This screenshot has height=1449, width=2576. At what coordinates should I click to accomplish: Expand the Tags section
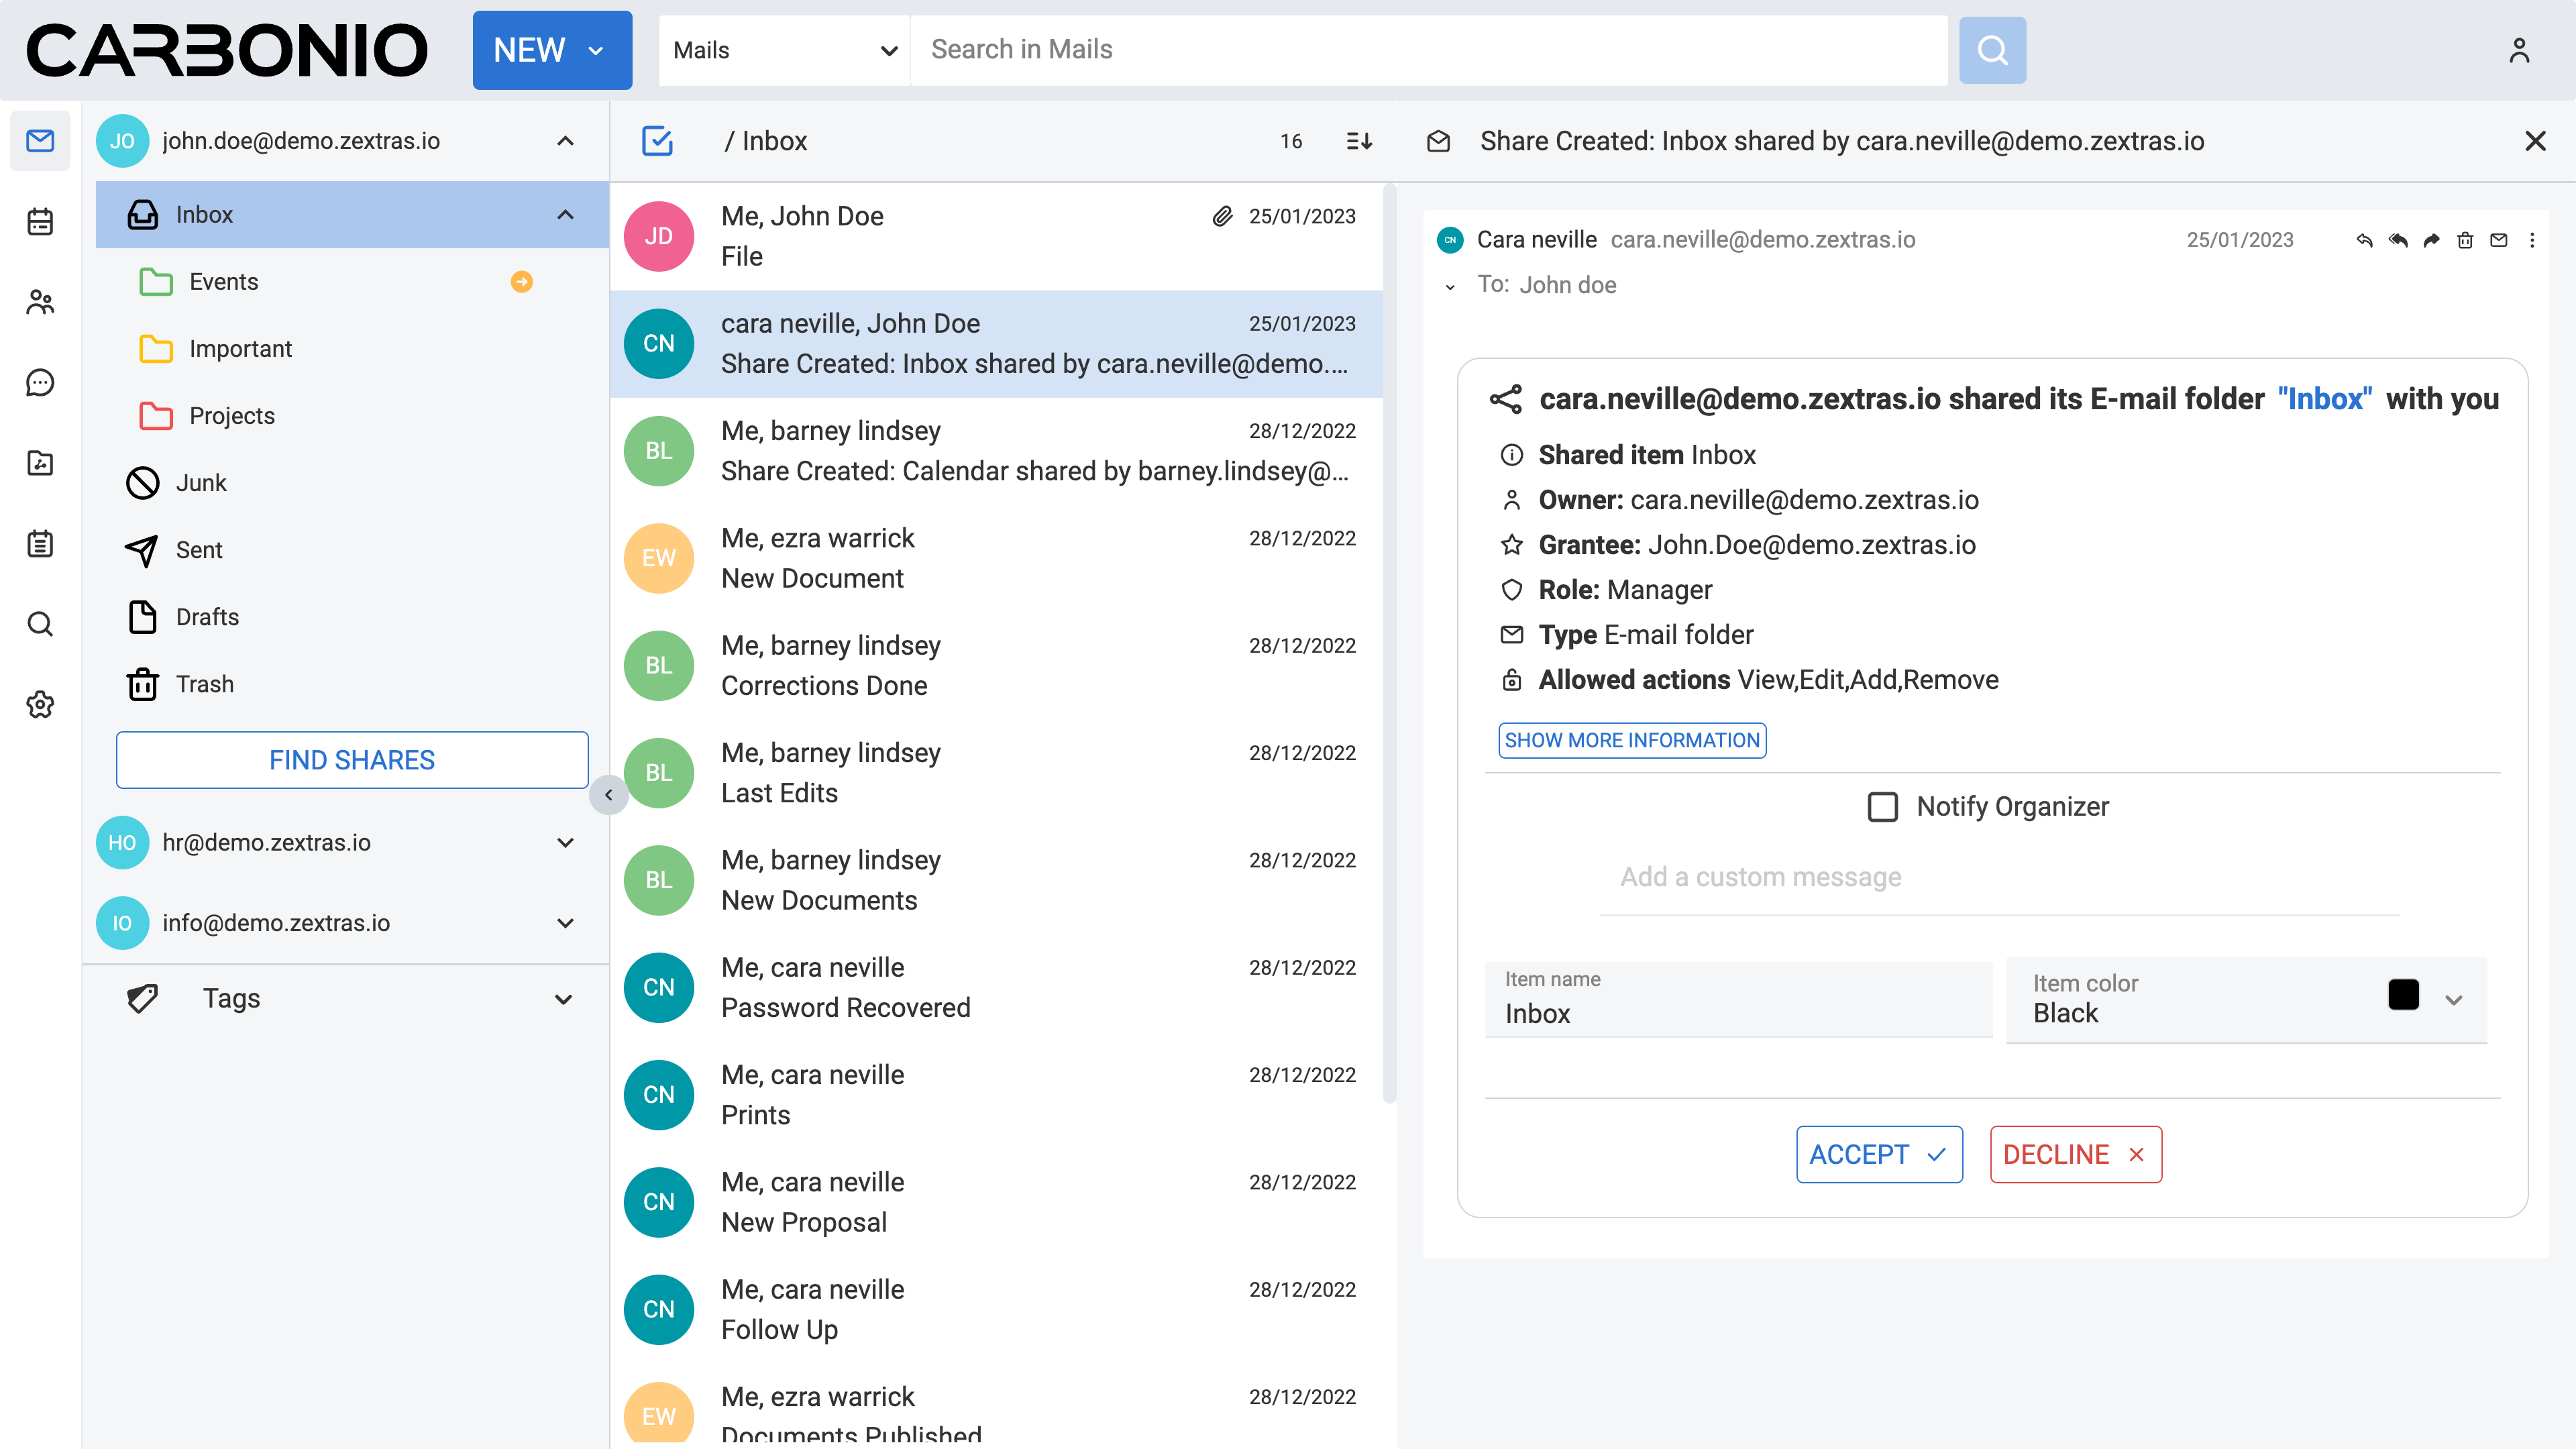[x=563, y=999]
